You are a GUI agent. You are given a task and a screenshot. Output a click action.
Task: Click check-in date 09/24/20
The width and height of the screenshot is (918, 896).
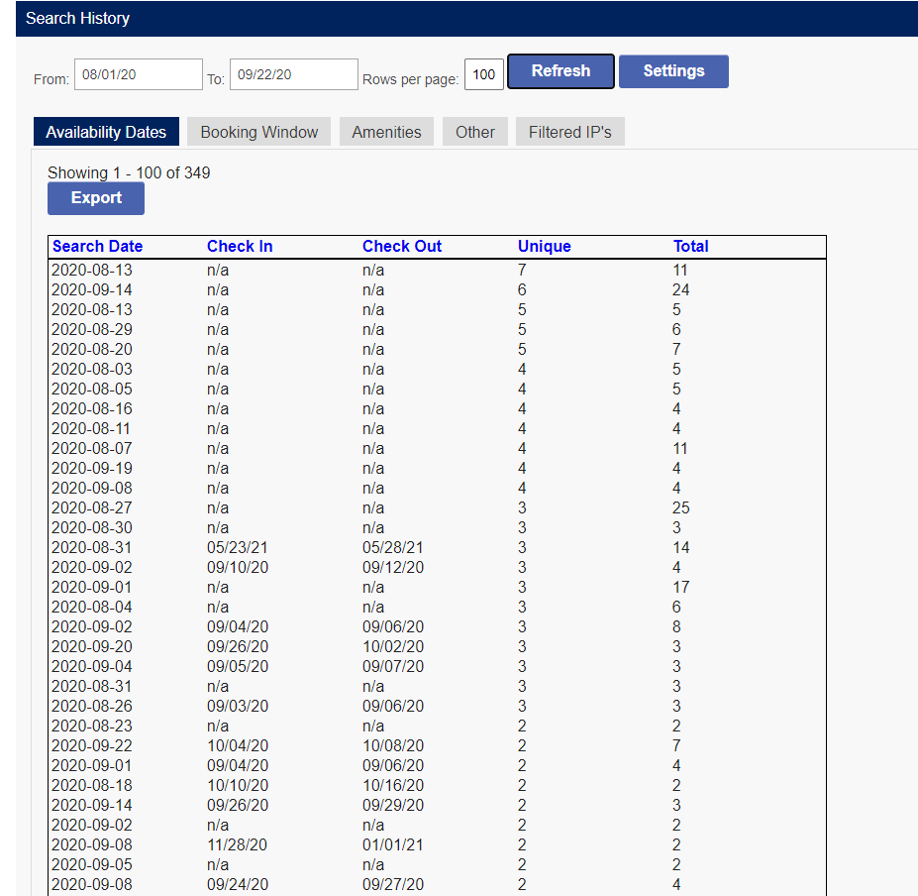(238, 884)
